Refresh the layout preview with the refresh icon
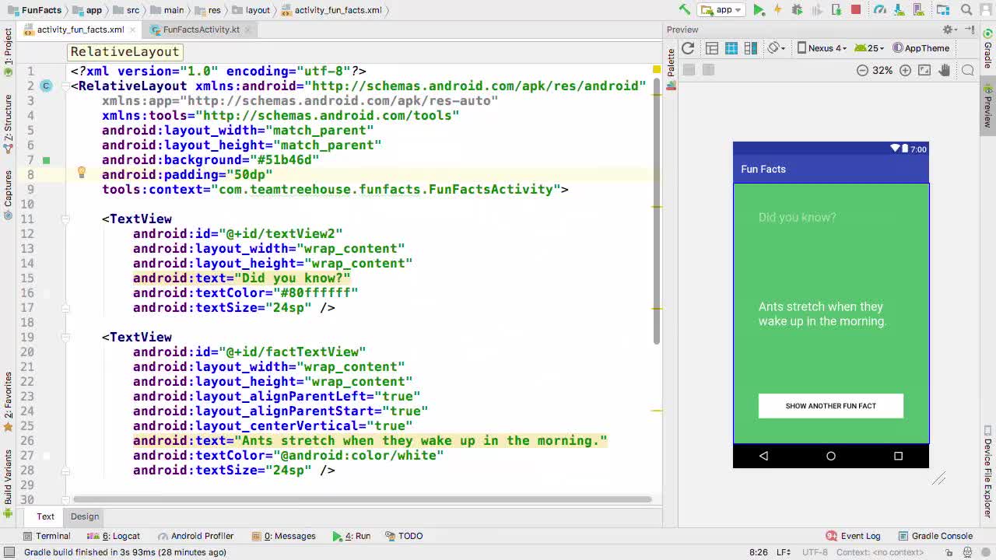Viewport: 996px width, 560px height. click(x=688, y=48)
